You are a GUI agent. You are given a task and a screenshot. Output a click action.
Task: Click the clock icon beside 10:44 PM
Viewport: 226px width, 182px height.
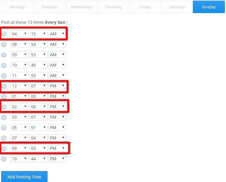click(x=4, y=159)
